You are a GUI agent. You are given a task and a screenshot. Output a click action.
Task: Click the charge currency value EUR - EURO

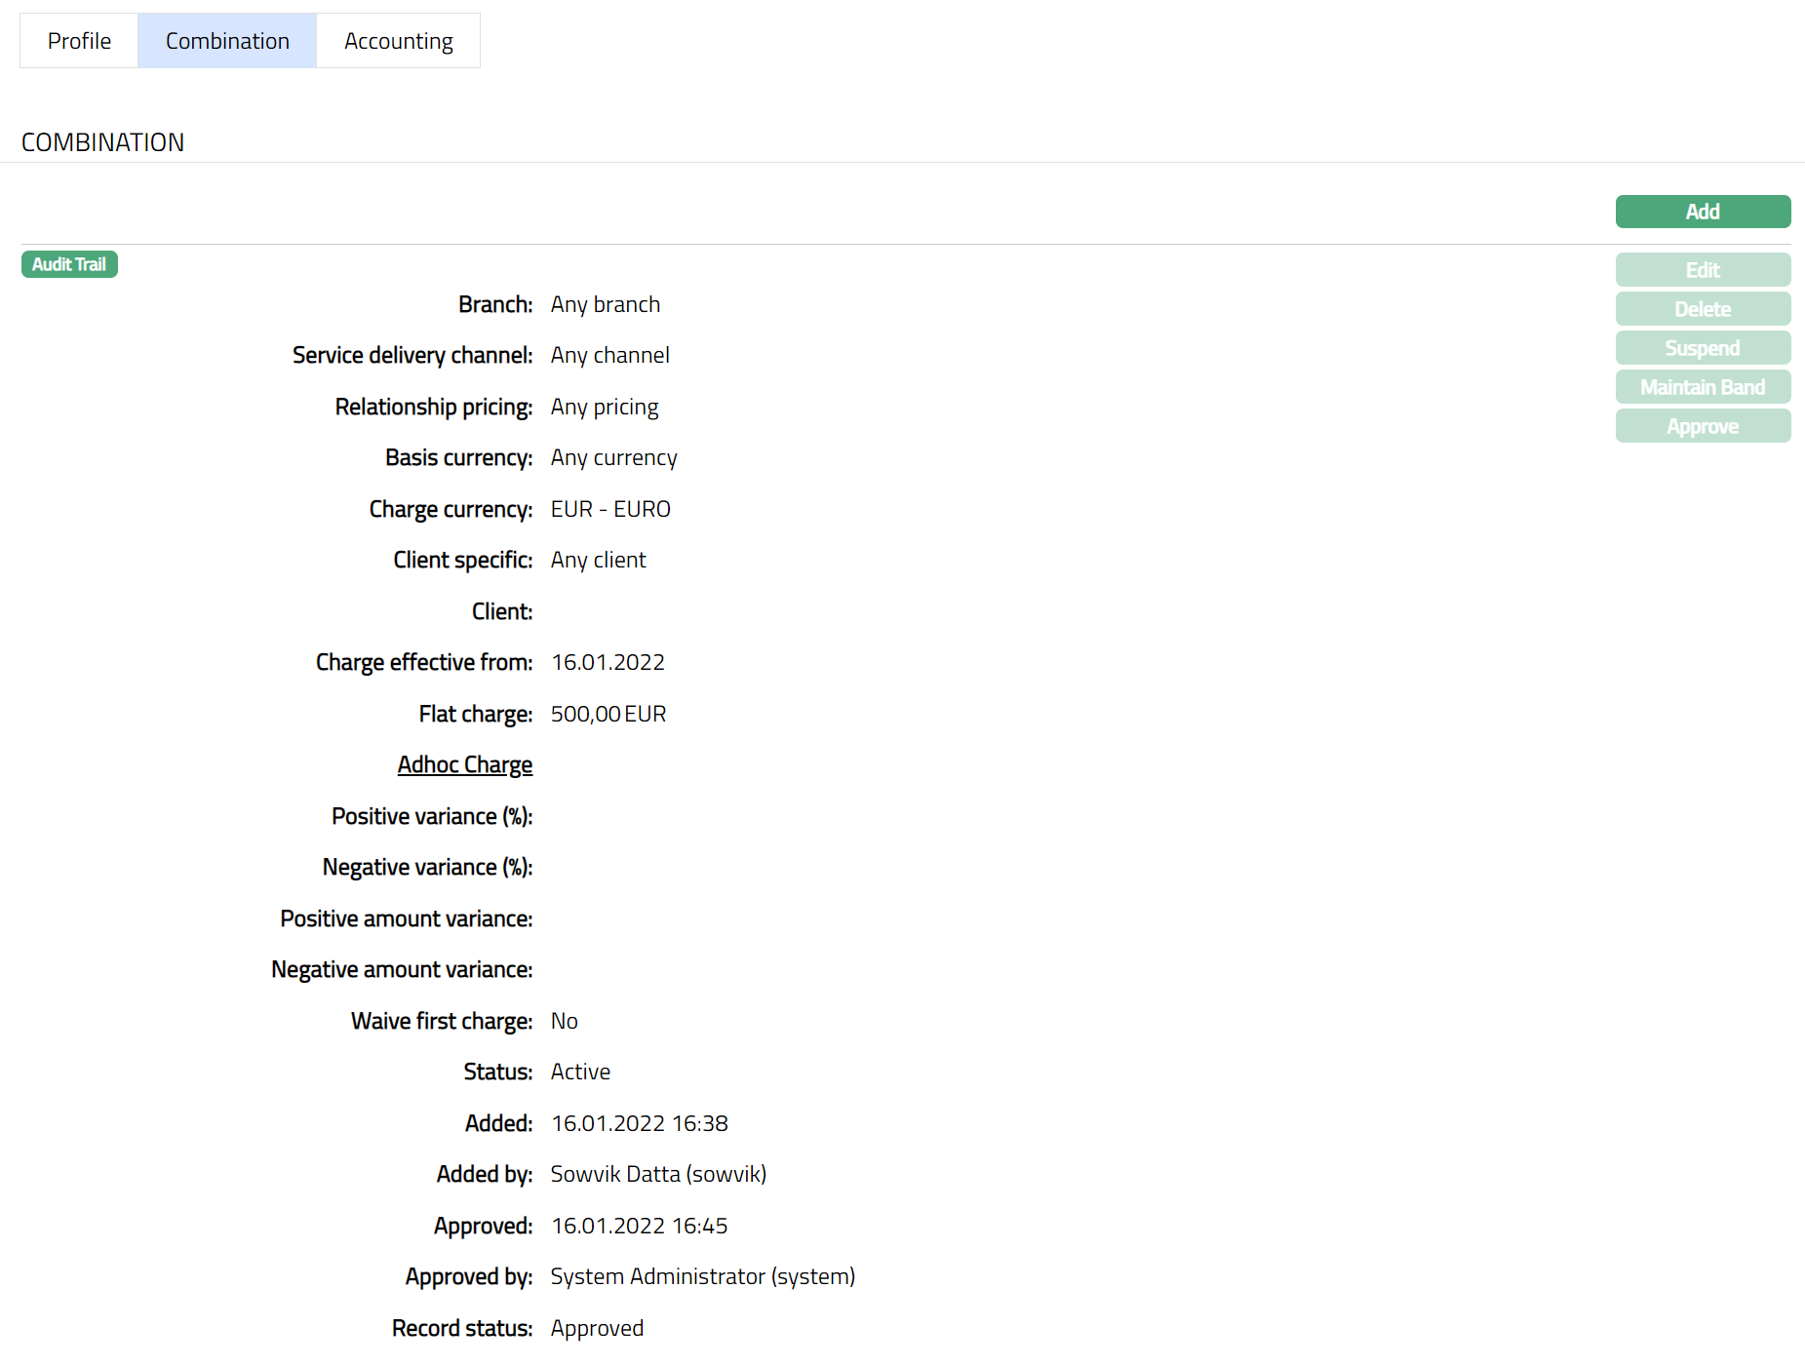[x=610, y=509]
